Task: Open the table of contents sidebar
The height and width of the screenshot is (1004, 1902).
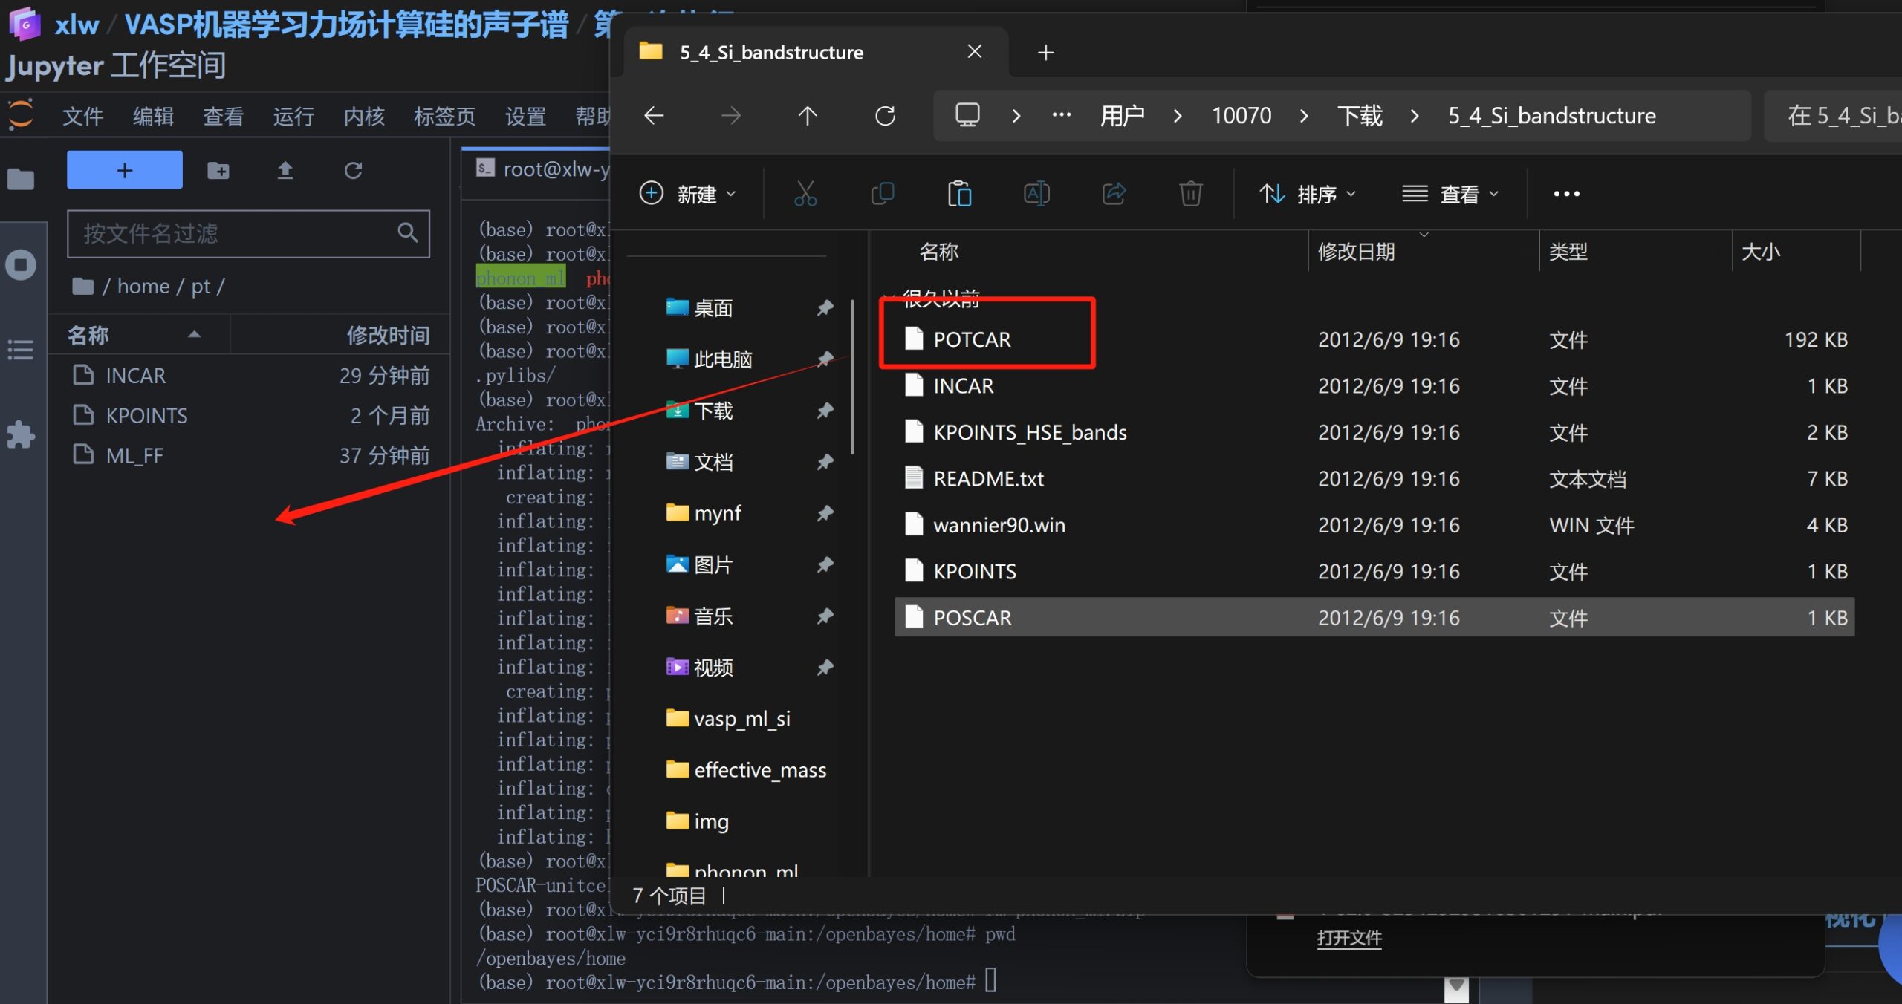Action: 20,349
